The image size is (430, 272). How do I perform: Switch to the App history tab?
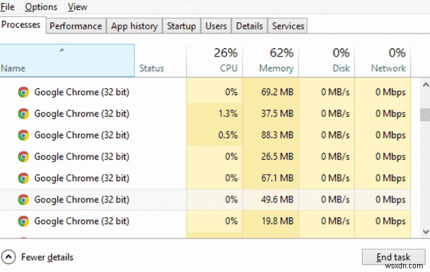(x=135, y=26)
